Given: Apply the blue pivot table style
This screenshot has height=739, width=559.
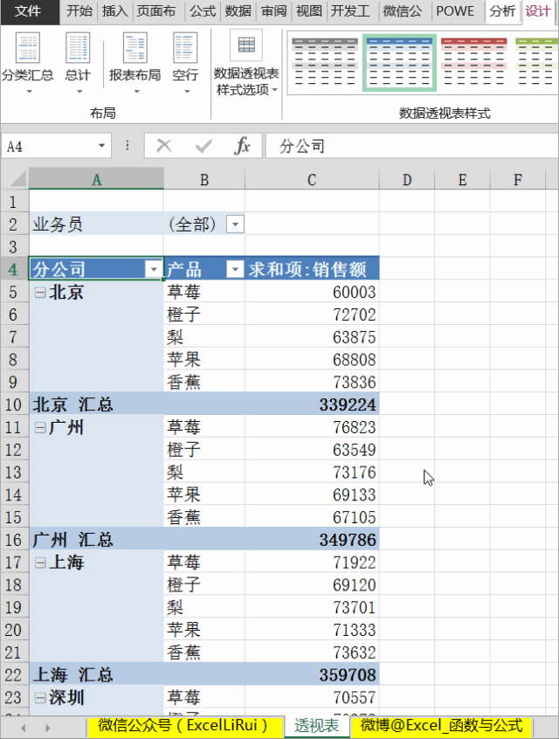Looking at the screenshot, I should coord(399,63).
